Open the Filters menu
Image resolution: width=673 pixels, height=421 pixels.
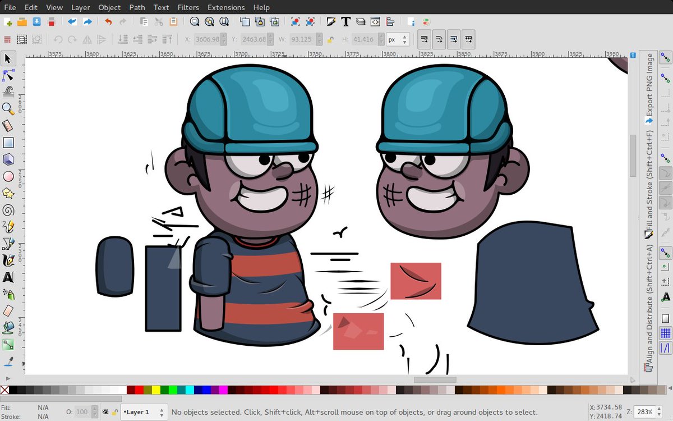point(188,7)
